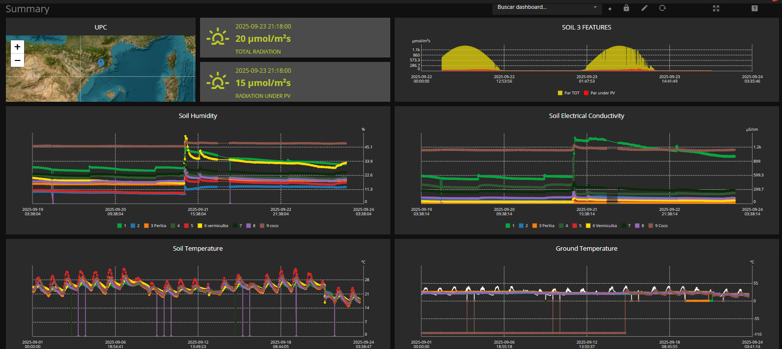Viewport: 782px width, 349px height.
Task: Zoom out on the UPC map
Action: coord(17,60)
